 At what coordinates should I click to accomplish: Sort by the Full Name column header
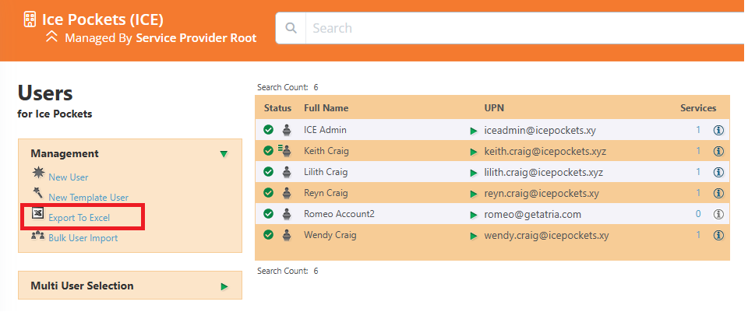coord(326,108)
